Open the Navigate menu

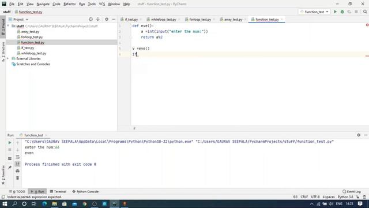click(43, 4)
